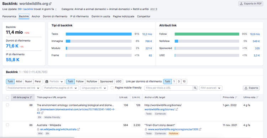Viewport: 267px width, 138px height.
Task: Select the Sponsored link attribute filter
Action: point(106,81)
